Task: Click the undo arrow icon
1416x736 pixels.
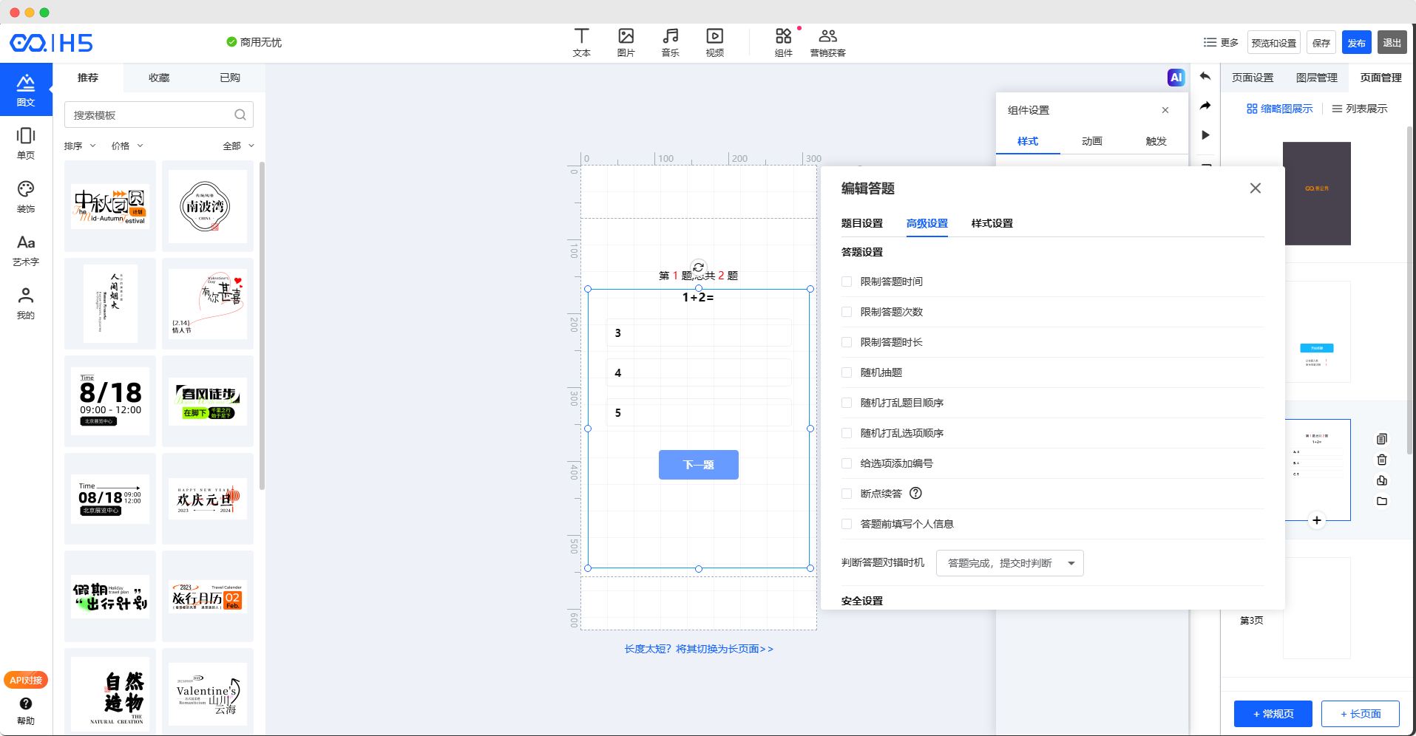Action: [1205, 77]
